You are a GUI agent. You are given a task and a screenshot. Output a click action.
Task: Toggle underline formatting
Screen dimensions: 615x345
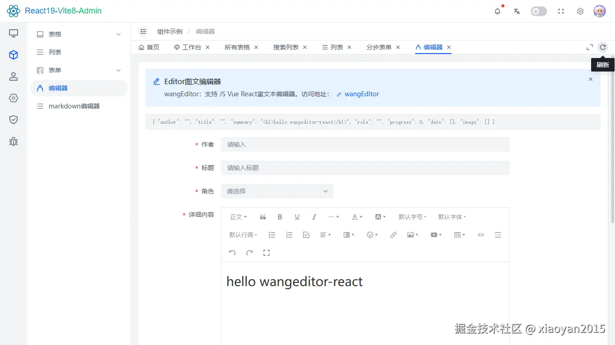(x=297, y=217)
